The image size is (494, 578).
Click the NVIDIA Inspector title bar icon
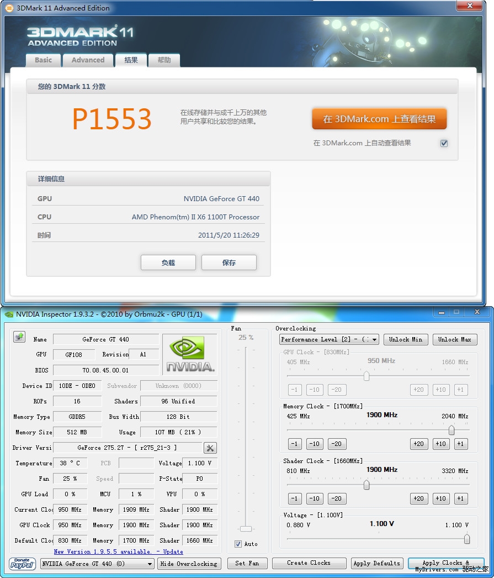click(x=9, y=314)
